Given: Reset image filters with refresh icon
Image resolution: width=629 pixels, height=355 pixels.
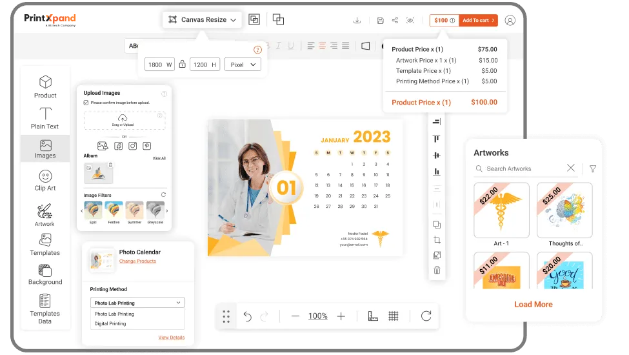Looking at the screenshot, I should click(163, 194).
